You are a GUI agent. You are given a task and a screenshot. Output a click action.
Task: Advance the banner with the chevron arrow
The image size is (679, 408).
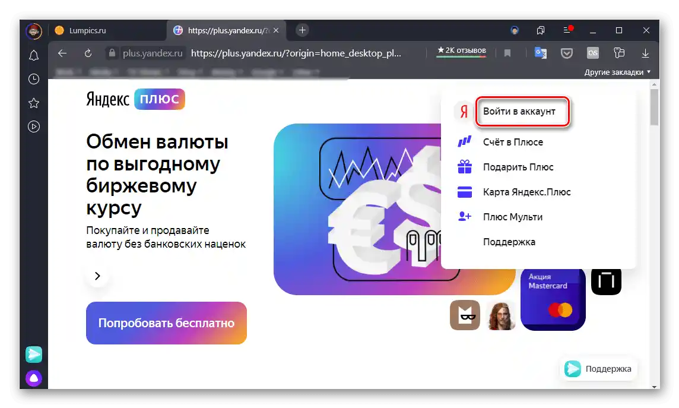pyautogui.click(x=97, y=276)
